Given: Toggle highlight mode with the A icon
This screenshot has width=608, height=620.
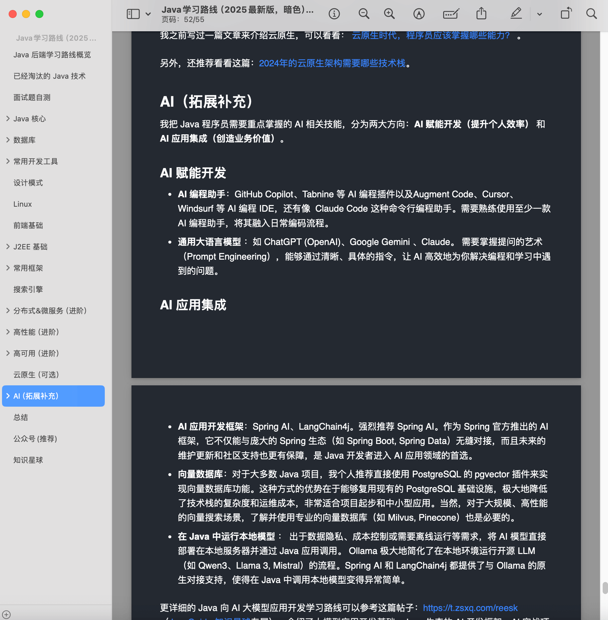Looking at the screenshot, I should pos(419,14).
